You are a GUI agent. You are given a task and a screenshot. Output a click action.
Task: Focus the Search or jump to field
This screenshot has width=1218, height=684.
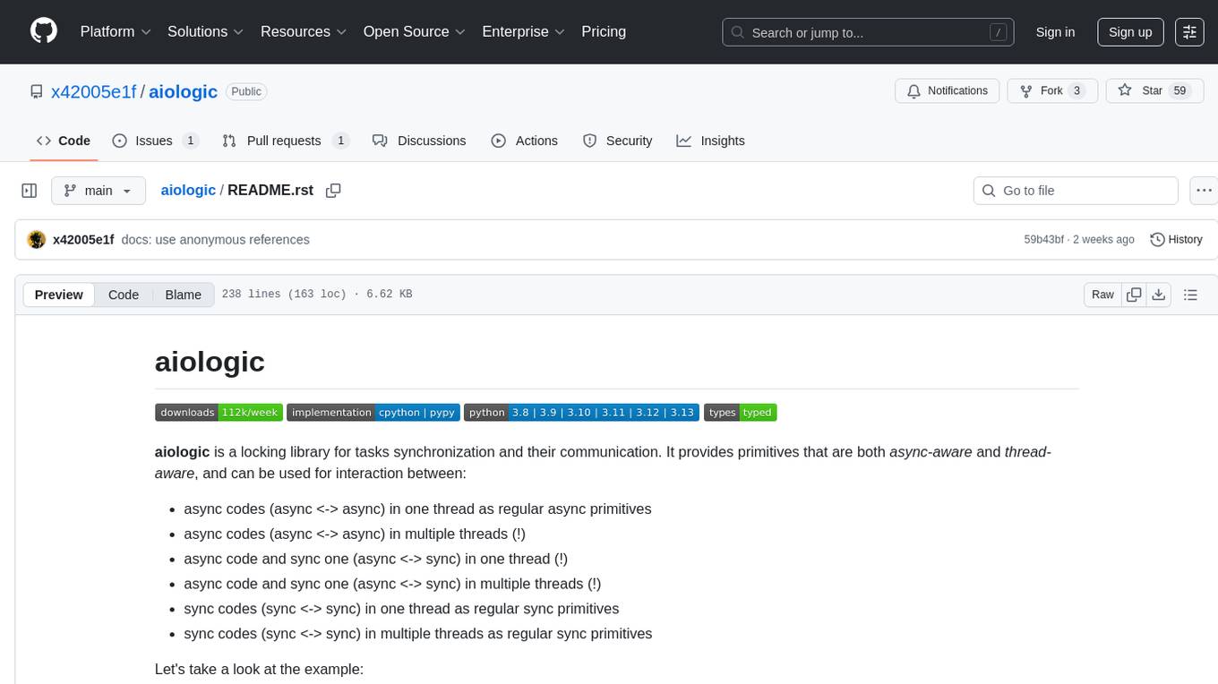point(868,32)
